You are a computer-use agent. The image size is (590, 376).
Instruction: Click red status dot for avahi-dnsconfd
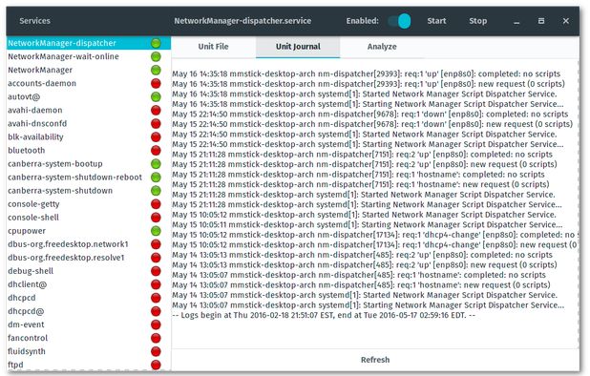tap(156, 124)
